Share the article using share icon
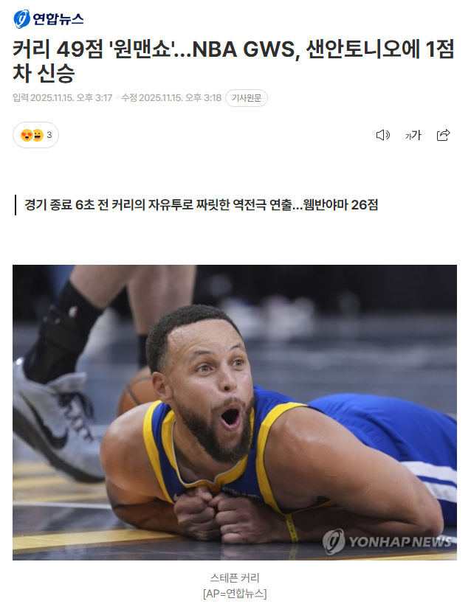Image resolution: width=471 pixels, height=604 pixels. (443, 135)
